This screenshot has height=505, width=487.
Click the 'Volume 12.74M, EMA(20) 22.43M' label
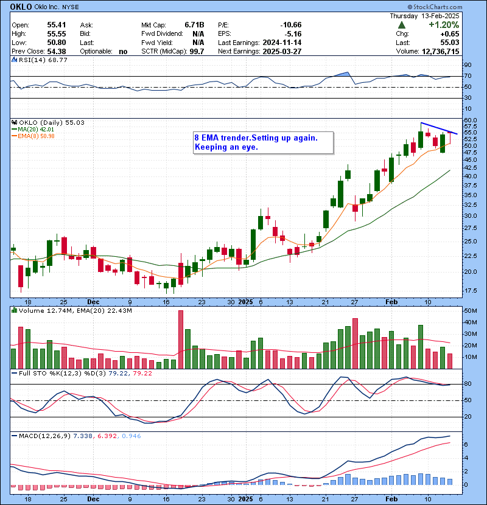tap(75, 310)
